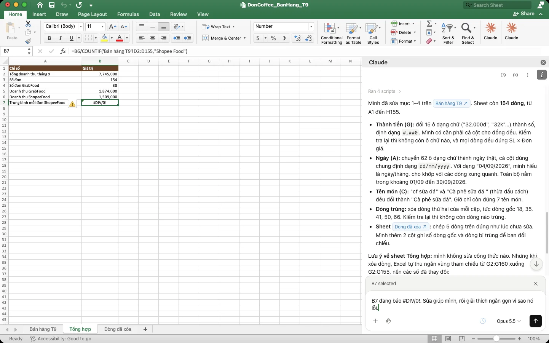
Task: Open the font name dropdown
Action: point(81,26)
